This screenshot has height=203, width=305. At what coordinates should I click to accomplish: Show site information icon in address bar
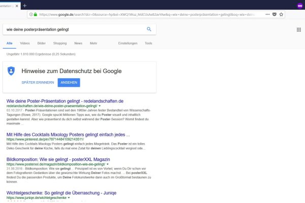[31, 14]
